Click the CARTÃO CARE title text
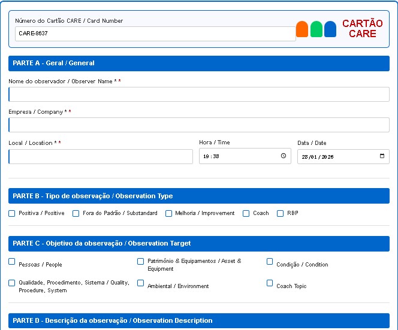Screen dimensions: 398x330 pos(363,28)
